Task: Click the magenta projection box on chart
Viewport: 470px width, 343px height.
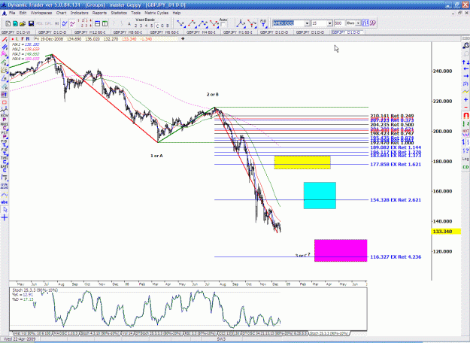Action: (x=341, y=250)
